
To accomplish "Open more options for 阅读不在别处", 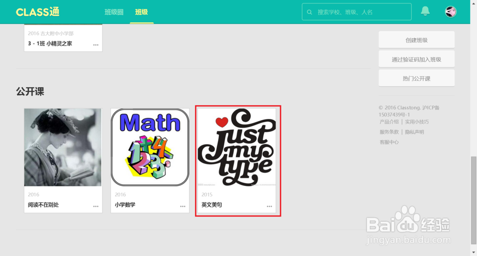I will coord(96,206).
